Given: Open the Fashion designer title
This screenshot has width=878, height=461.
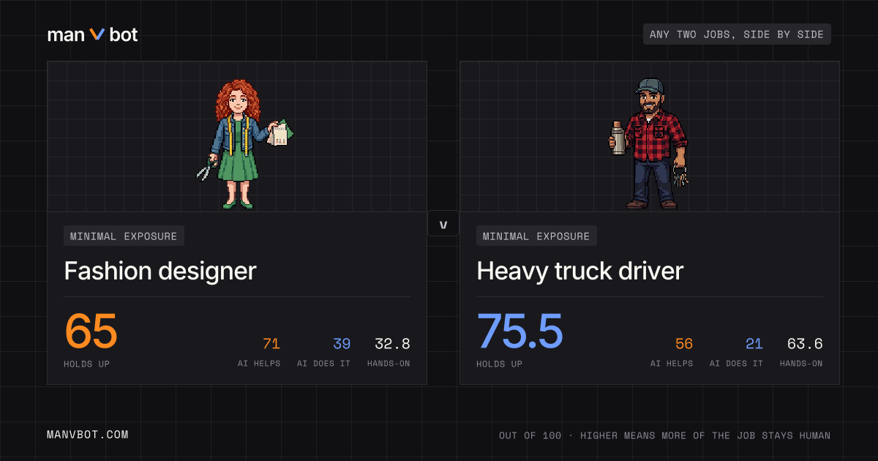Looking at the screenshot, I should (x=160, y=271).
